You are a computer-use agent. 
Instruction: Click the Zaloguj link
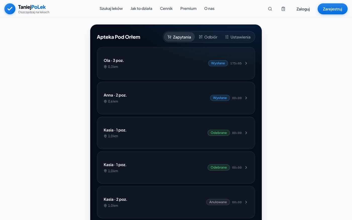[303, 9]
